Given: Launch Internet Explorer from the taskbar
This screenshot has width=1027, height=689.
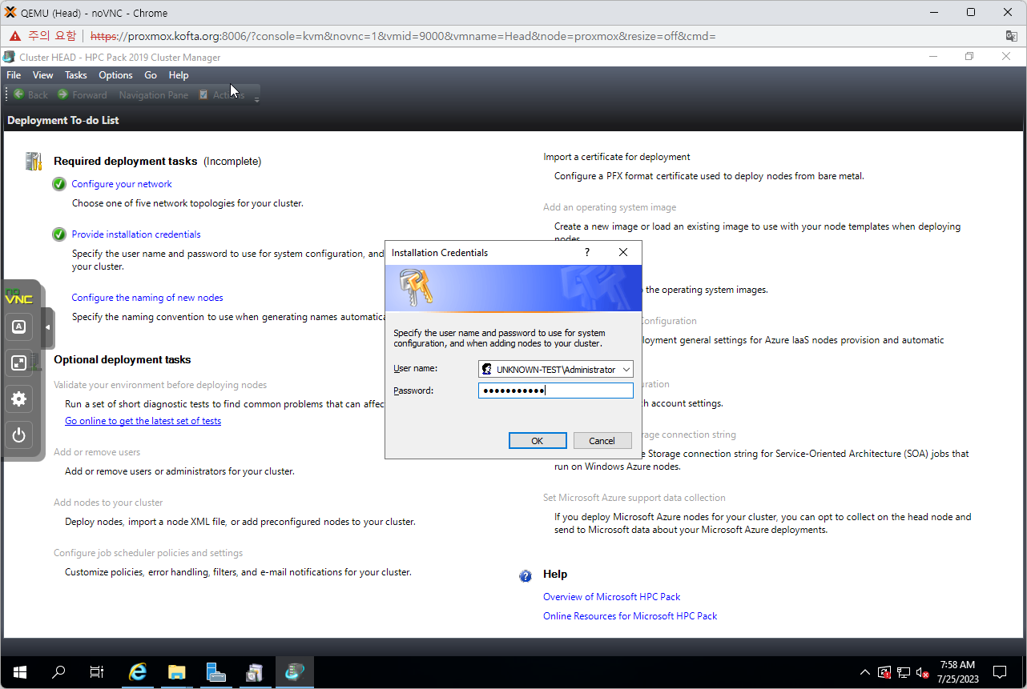Looking at the screenshot, I should click(x=138, y=672).
